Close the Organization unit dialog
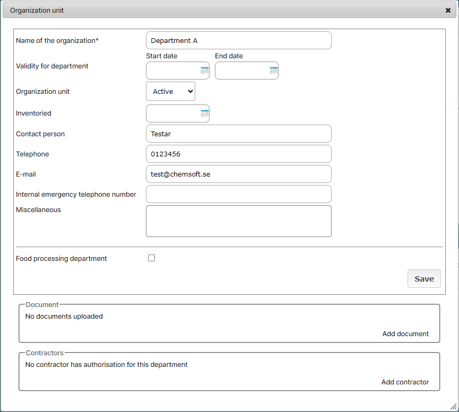 point(448,10)
